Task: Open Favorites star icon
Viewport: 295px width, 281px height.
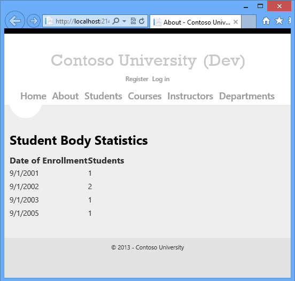Action: (x=279, y=20)
